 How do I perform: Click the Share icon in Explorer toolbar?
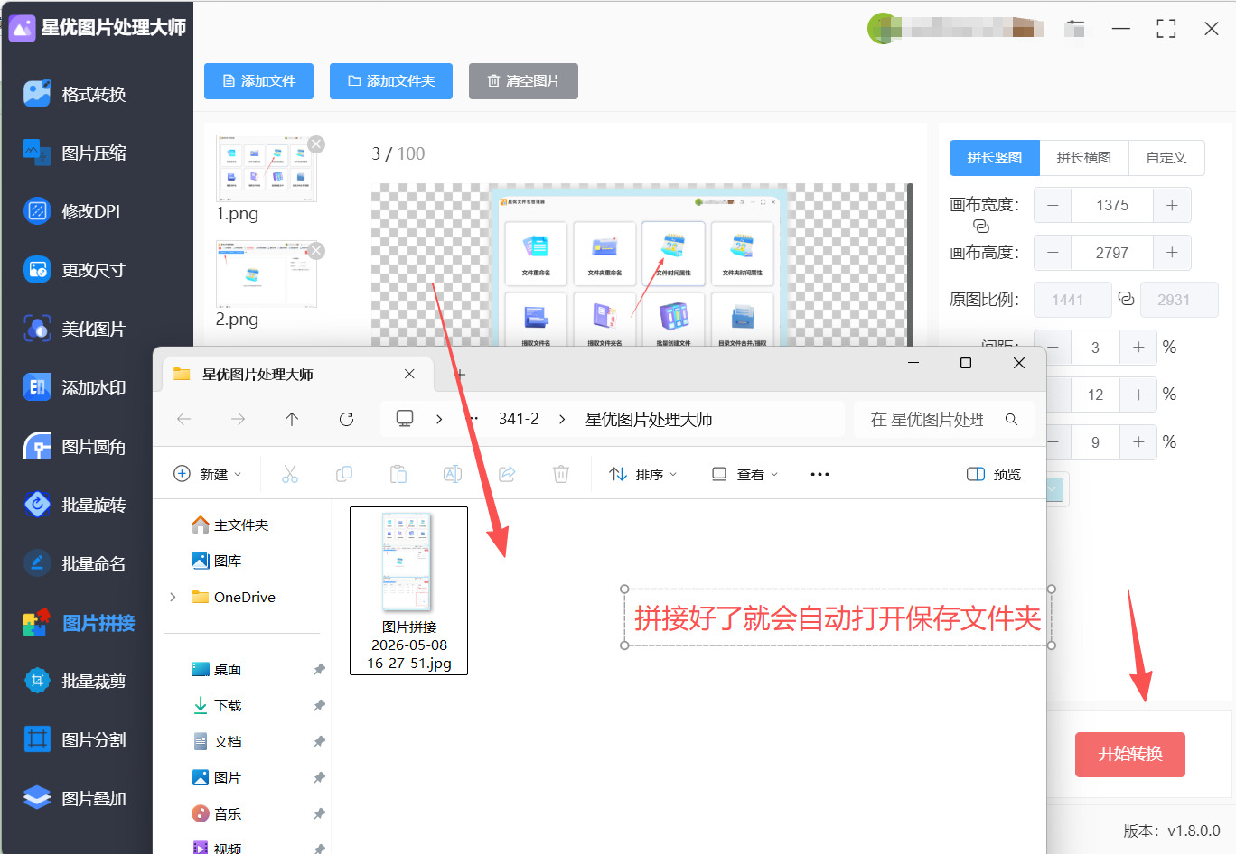[x=507, y=474]
